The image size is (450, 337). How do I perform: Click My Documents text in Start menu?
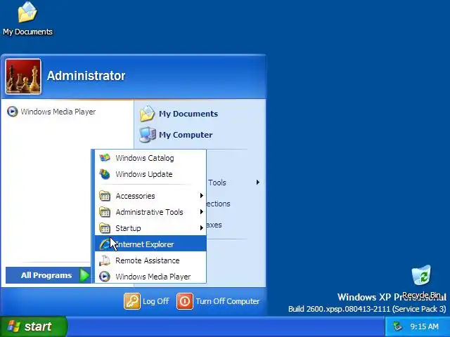[x=188, y=114]
